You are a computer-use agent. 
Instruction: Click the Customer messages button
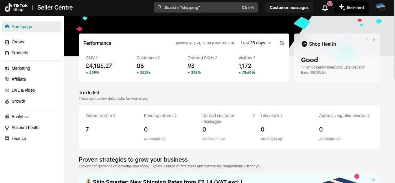pos(289,8)
